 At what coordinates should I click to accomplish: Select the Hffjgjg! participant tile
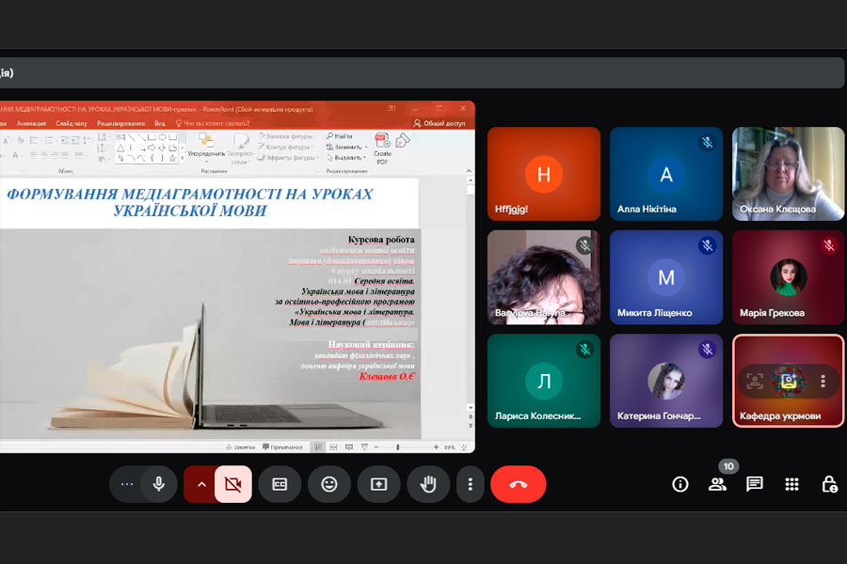point(544,174)
